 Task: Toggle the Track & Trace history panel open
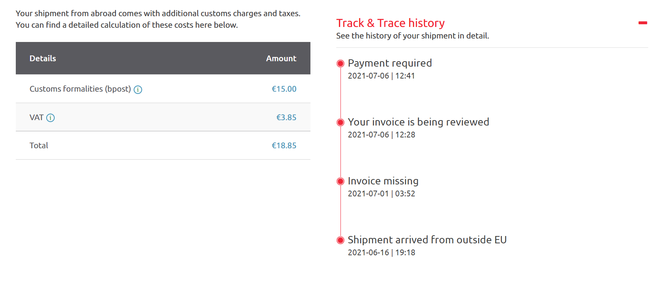tap(643, 23)
